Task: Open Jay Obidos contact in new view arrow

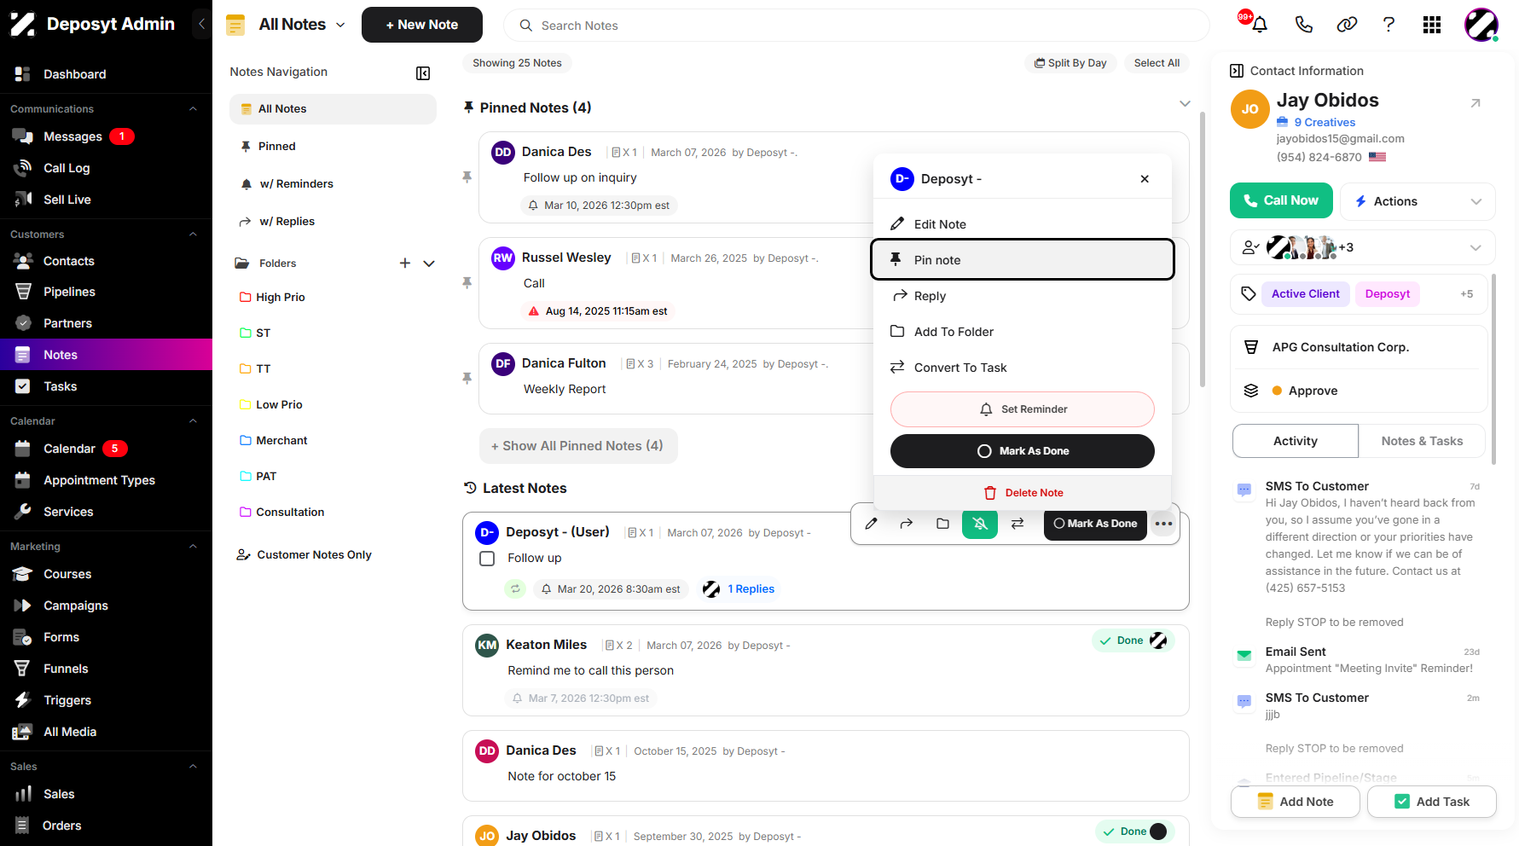Action: point(1476,103)
